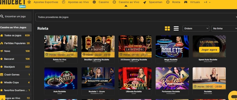Click the Speed Auto Roulette title text
The image size is (237, 100).
click(208, 60)
